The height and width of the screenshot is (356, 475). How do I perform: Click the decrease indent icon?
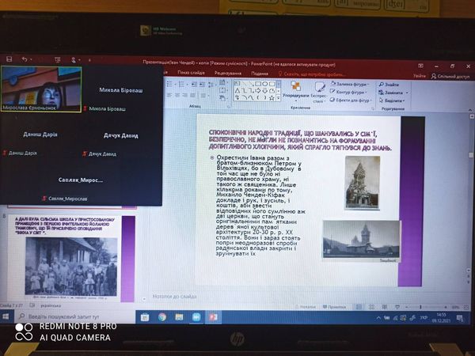[x=194, y=85]
